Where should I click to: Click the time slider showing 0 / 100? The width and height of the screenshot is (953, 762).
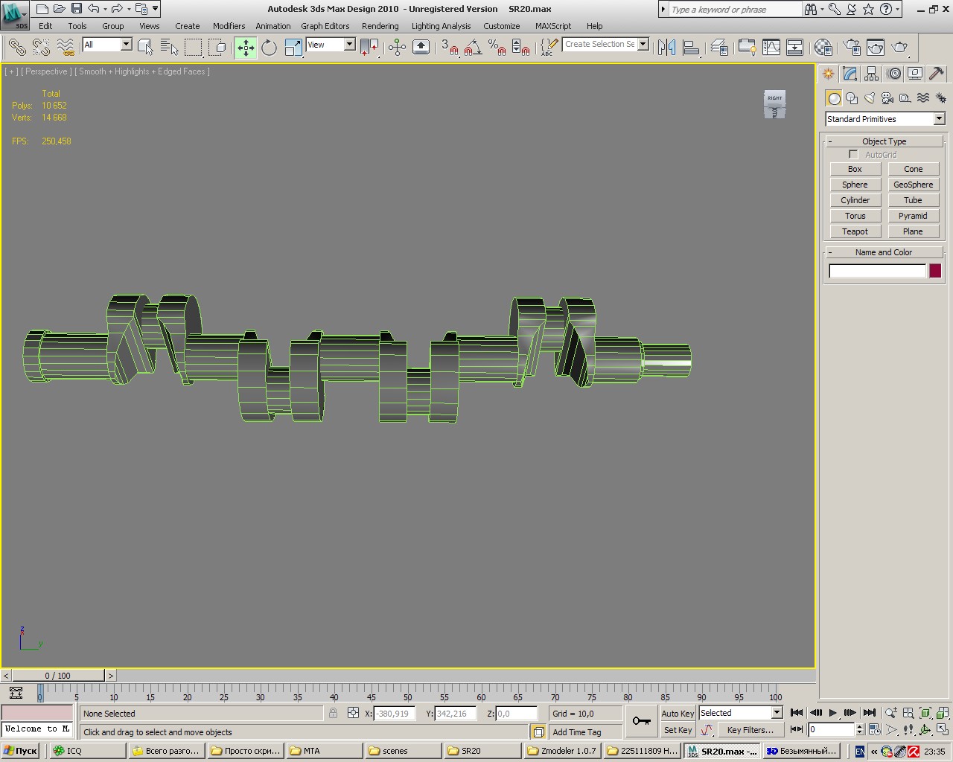[x=57, y=676]
